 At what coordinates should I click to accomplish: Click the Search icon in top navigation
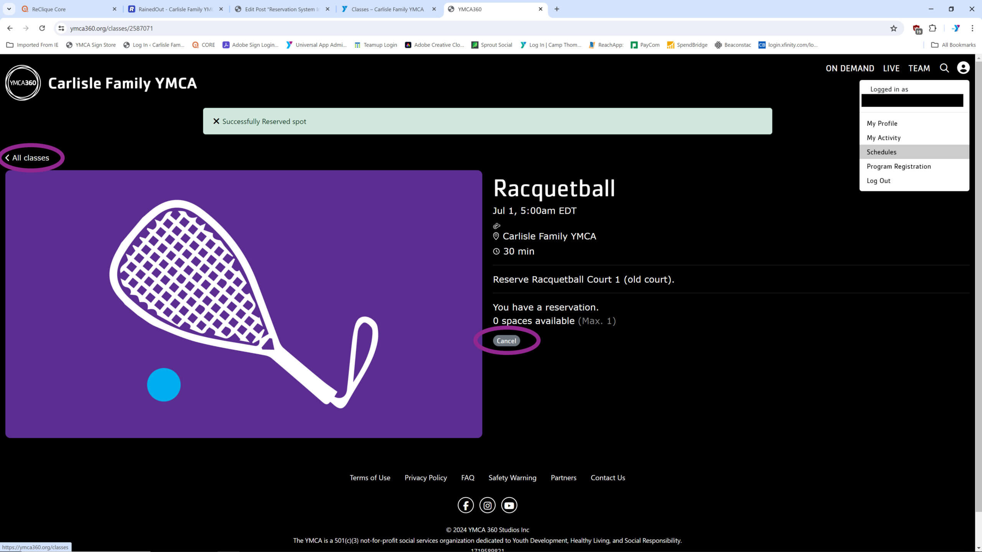[x=944, y=67]
